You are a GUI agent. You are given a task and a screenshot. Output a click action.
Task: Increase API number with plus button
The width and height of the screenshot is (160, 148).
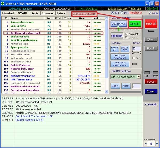pos(157,143)
